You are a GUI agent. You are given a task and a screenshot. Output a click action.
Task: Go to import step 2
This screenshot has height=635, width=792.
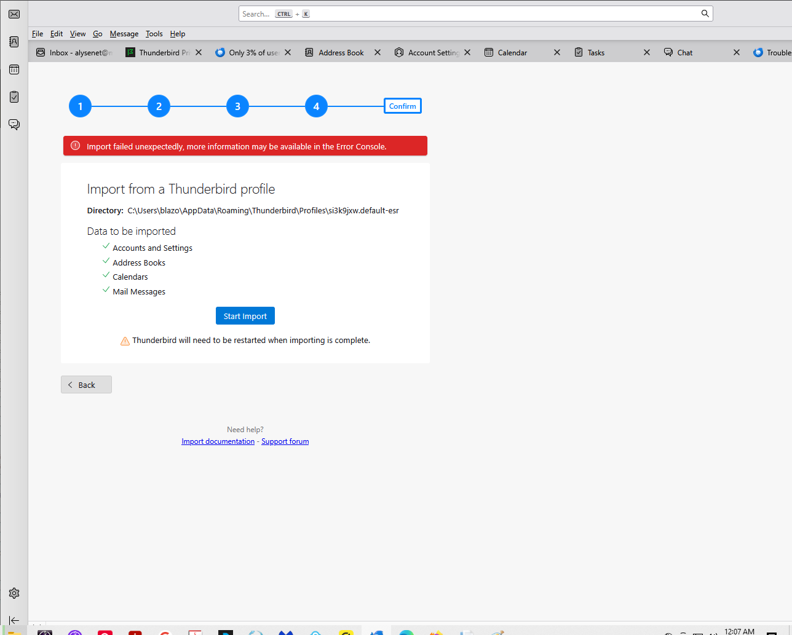[x=159, y=106]
